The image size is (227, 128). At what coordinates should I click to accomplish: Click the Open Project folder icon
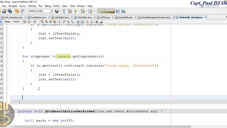point(4,11)
